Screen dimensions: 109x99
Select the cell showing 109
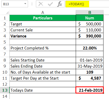90,72
